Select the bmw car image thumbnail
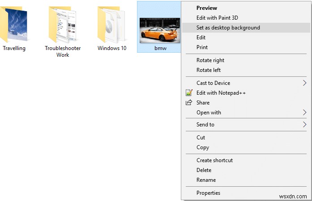The image size is (312, 201). [x=160, y=30]
